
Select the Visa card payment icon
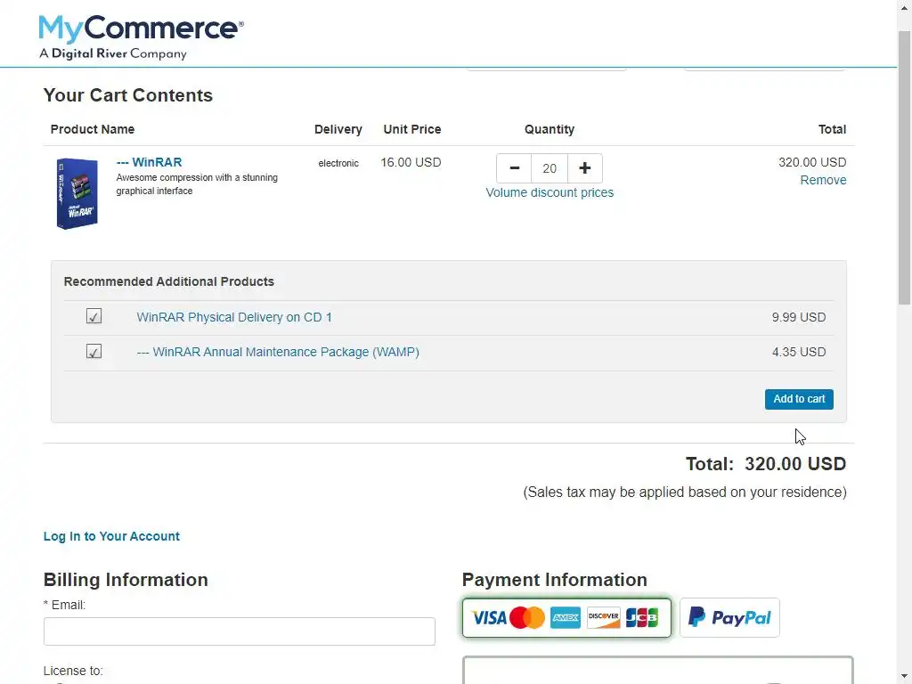point(488,618)
